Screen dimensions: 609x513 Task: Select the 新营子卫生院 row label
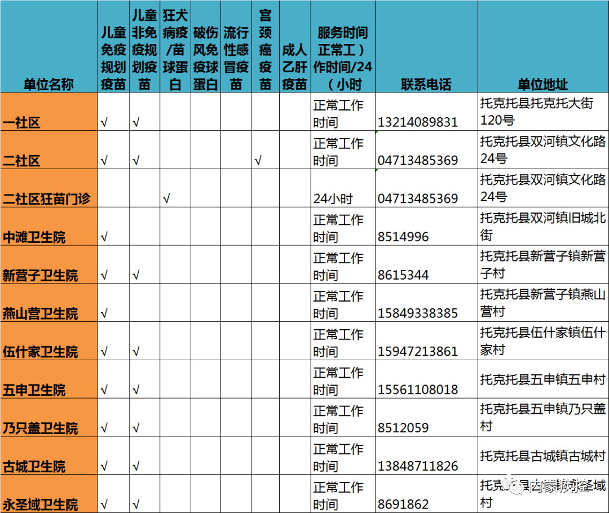[x=49, y=264]
